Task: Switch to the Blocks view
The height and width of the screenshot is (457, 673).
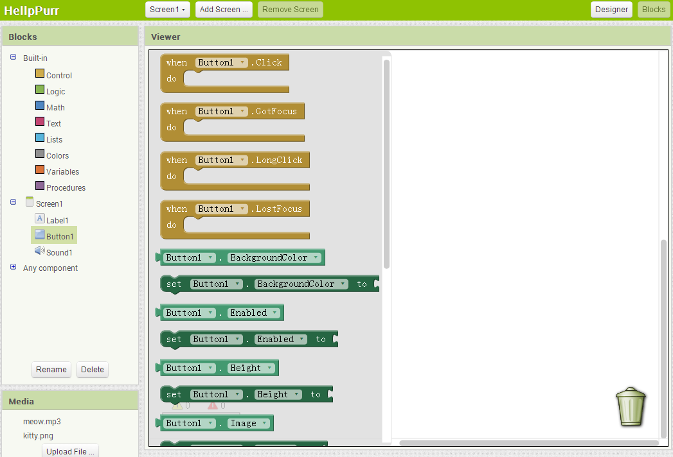Action: click(x=654, y=10)
